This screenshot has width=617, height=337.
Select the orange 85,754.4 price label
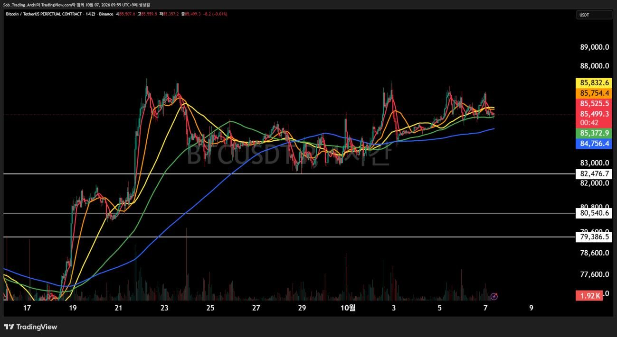click(593, 93)
